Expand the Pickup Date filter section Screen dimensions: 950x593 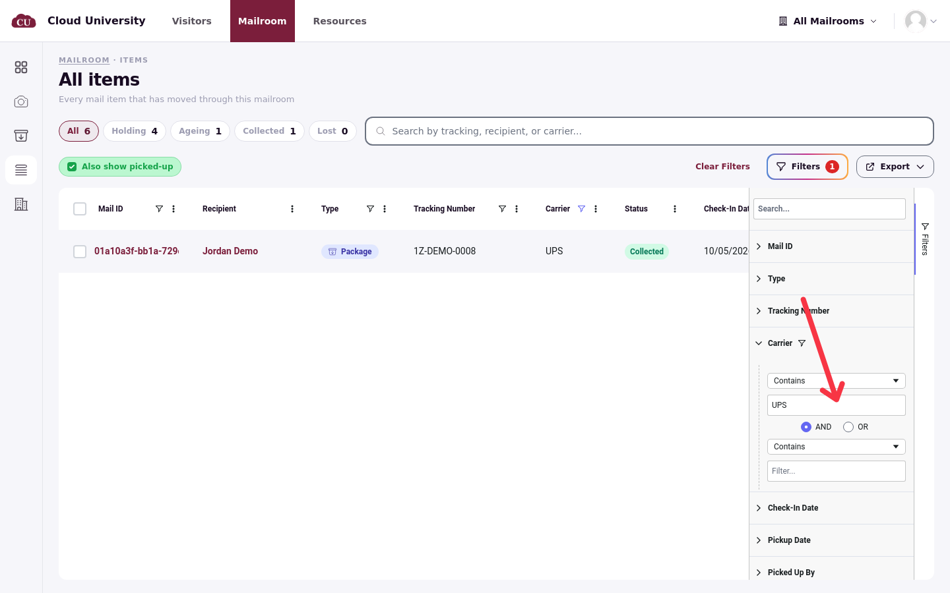831,540
